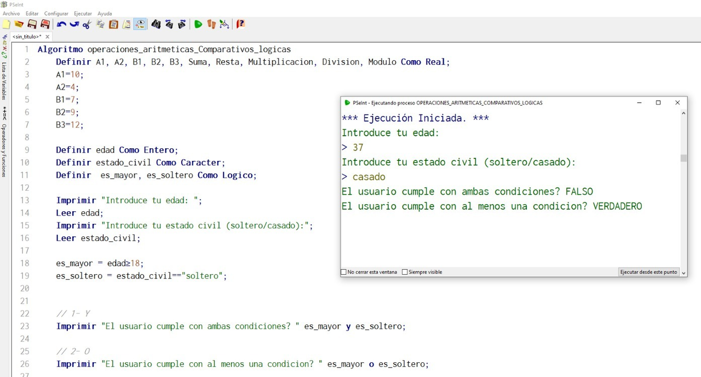
Task: Cut the selection with the scissors icon
Action: coord(87,24)
